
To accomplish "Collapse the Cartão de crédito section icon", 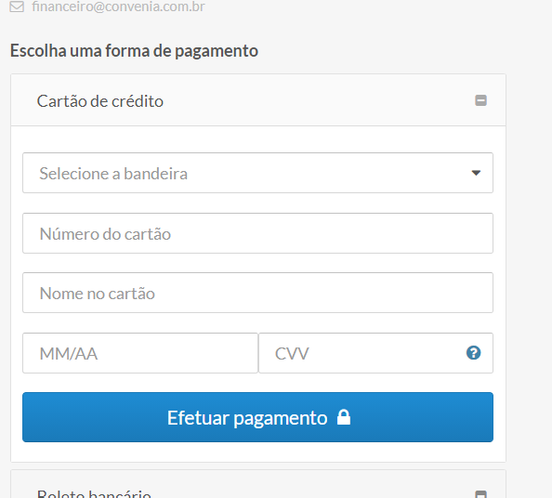I will (480, 100).
